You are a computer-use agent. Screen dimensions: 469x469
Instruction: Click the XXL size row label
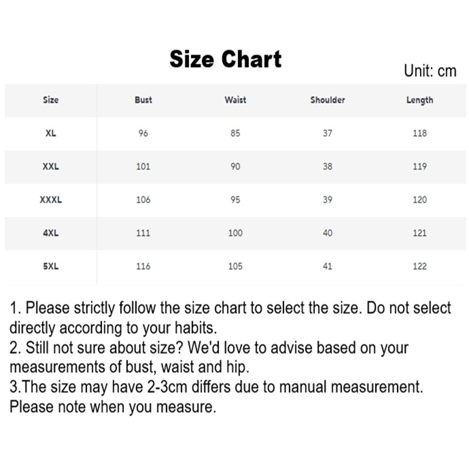click(x=50, y=166)
